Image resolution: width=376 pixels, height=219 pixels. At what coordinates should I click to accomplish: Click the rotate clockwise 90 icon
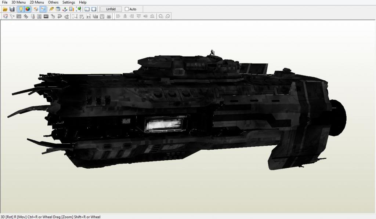tap(167, 16)
